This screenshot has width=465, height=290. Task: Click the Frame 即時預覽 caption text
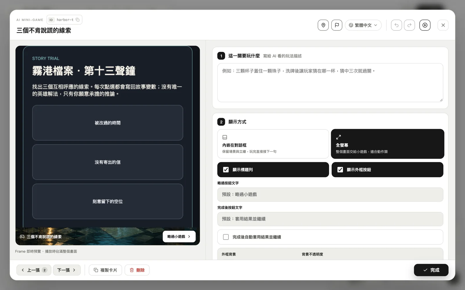[x=46, y=251]
